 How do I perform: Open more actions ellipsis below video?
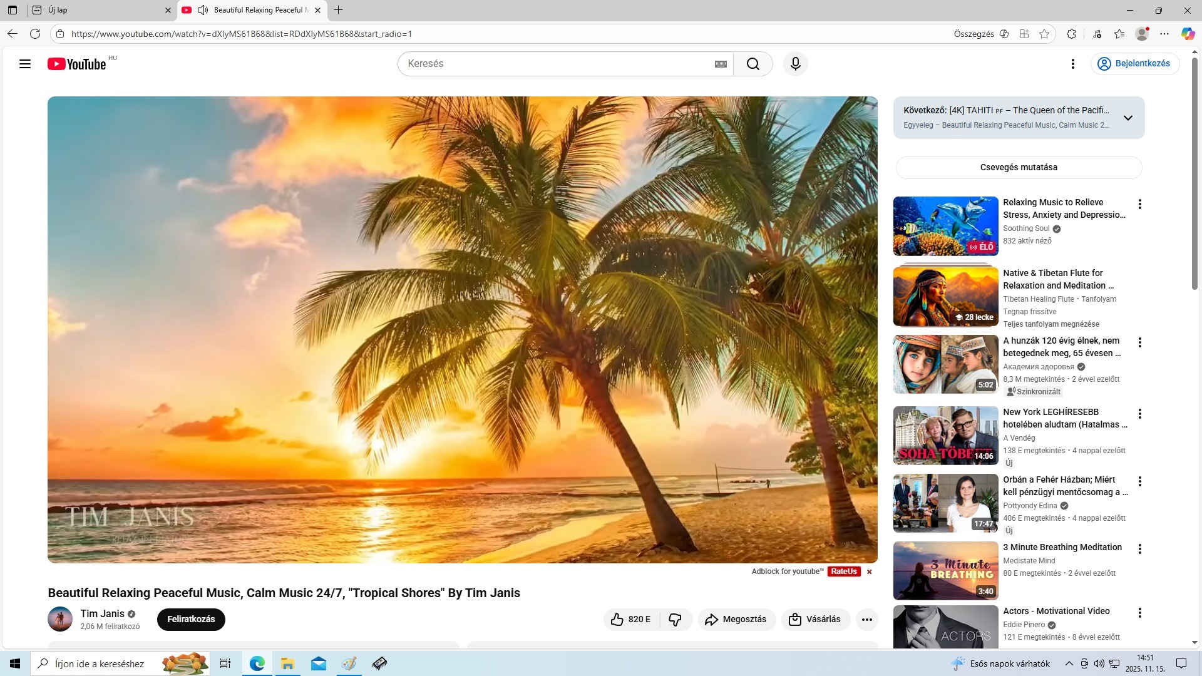pos(866,620)
